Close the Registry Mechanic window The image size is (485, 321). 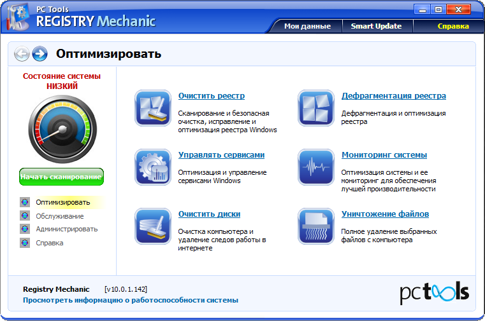[x=459, y=10]
